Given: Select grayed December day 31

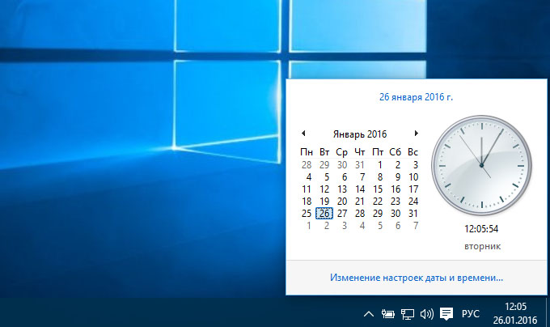Looking at the screenshot, I should (x=360, y=164).
